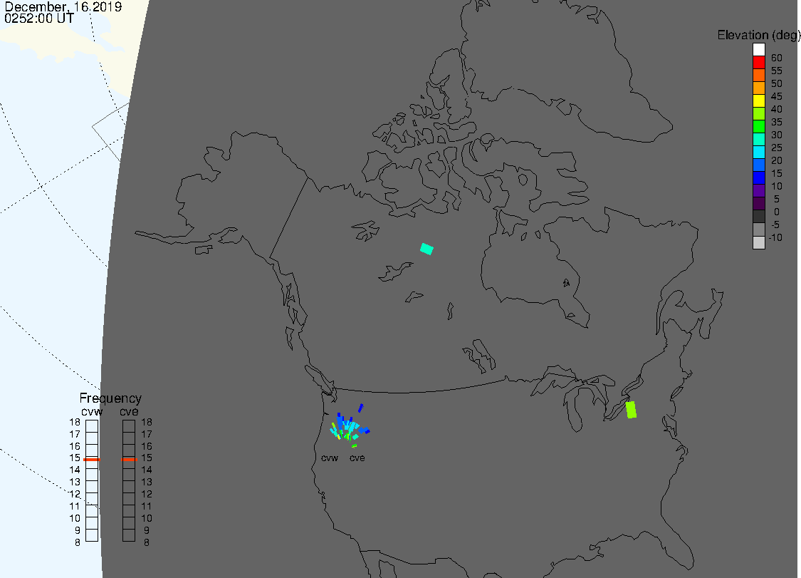
Task: Click the white swatch atop the elevation legend
Action: [758, 50]
